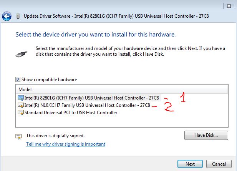This screenshot has width=237, height=171.
Task: Click the USB cable icon
Action: point(21,54)
